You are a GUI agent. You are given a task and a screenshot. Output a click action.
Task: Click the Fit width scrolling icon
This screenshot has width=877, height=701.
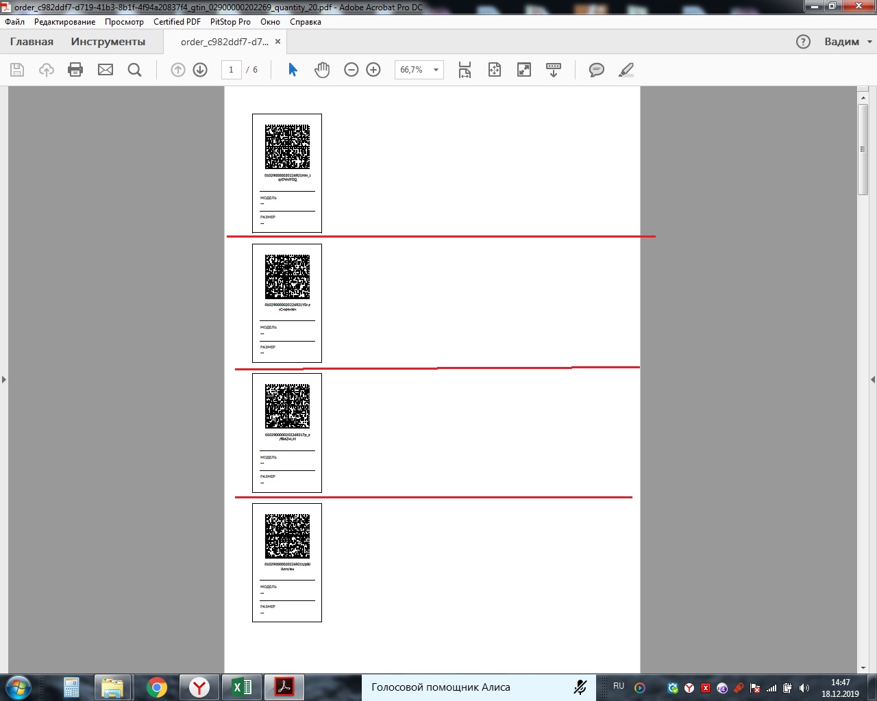pos(465,70)
